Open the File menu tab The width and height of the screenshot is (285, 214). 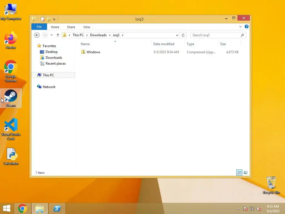point(39,27)
